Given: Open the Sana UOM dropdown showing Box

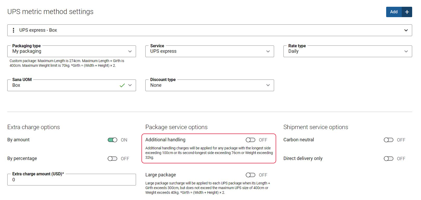Looking at the screenshot, I should tap(72, 85).
